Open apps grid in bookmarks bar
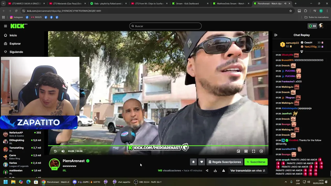The width and height of the screenshot is (331, 186). click(x=3, y=17)
